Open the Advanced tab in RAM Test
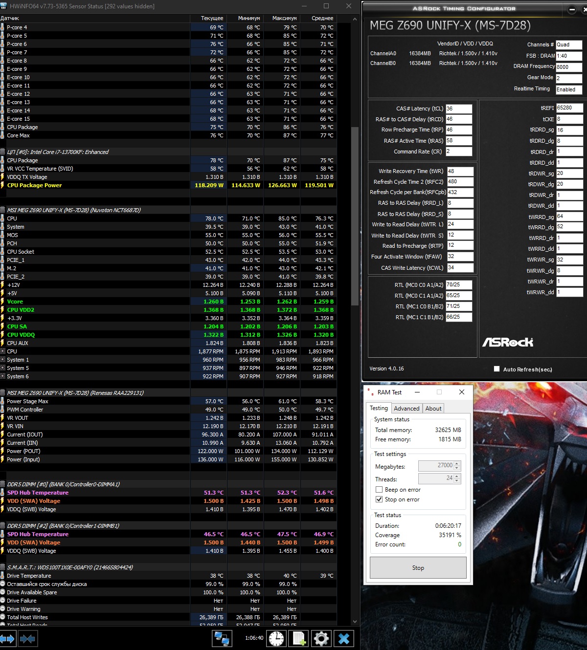The image size is (587, 650). click(x=406, y=409)
